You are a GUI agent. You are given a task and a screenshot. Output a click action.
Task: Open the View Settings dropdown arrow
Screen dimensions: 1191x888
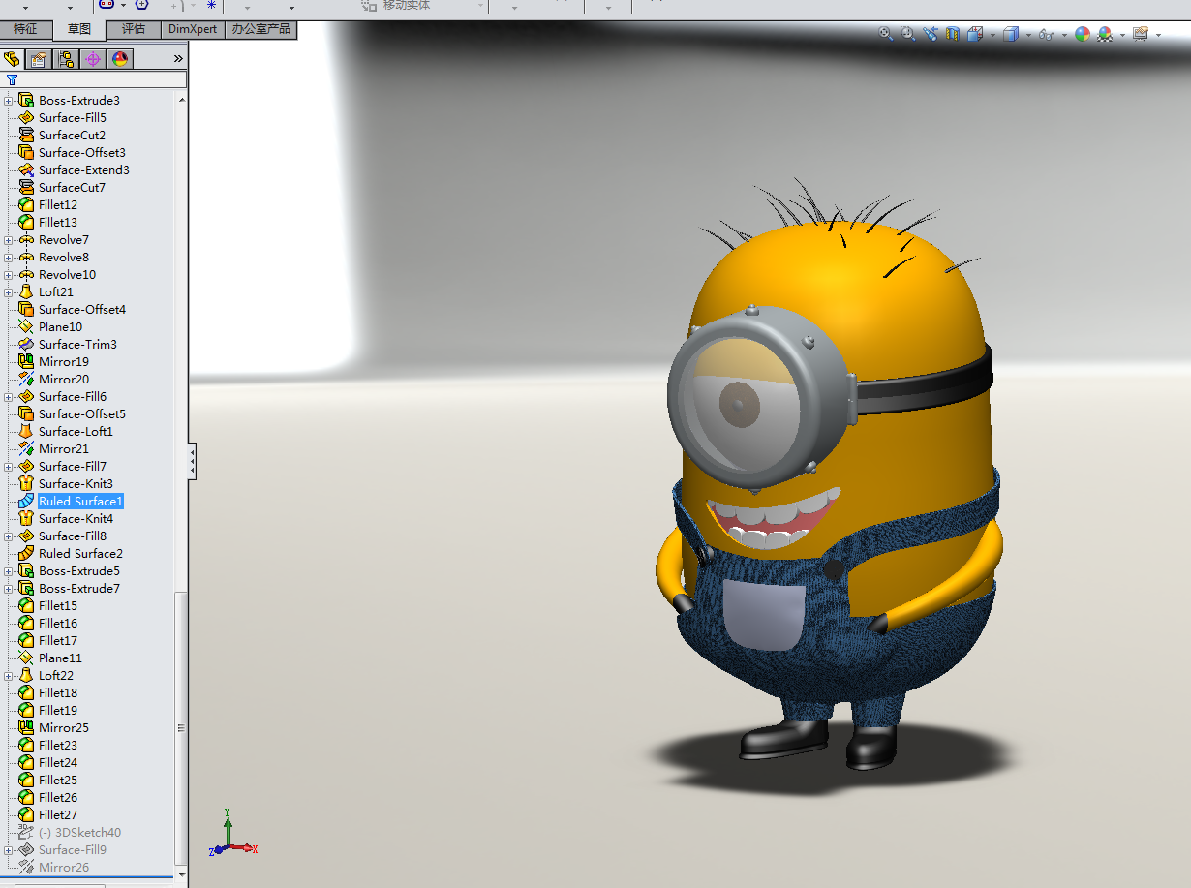click(1157, 35)
